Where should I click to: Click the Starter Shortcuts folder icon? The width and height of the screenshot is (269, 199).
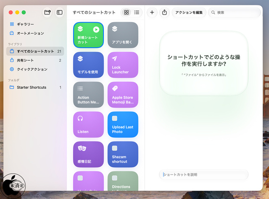(12, 87)
